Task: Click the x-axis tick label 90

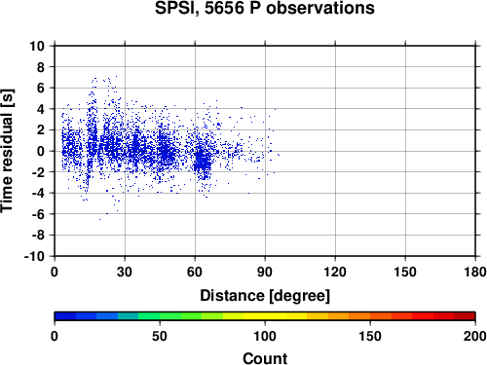Action: point(265,272)
